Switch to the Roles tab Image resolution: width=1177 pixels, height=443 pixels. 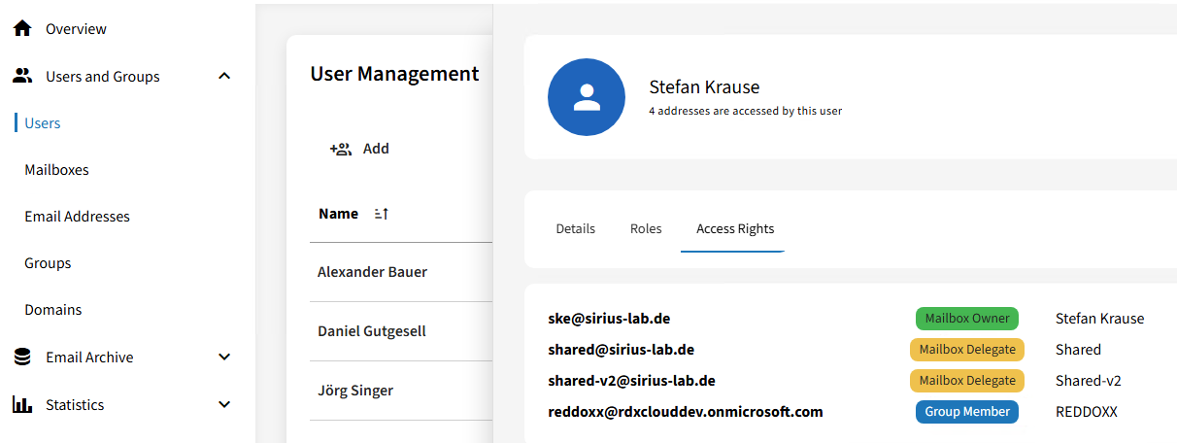[646, 229]
